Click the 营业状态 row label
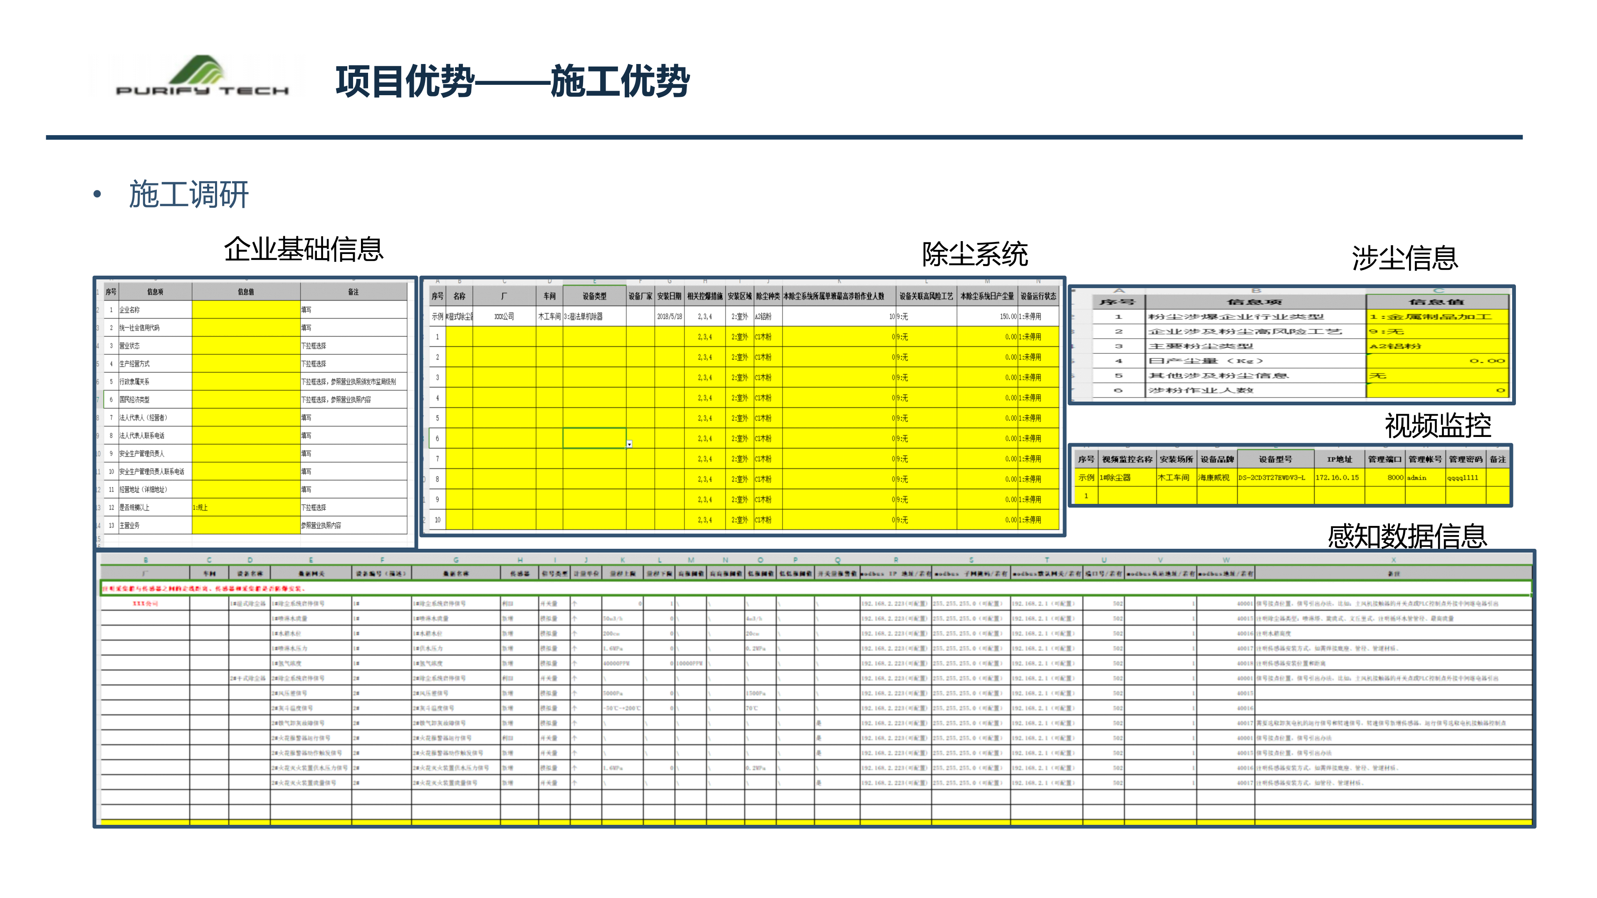1597x898 pixels. [x=130, y=346]
